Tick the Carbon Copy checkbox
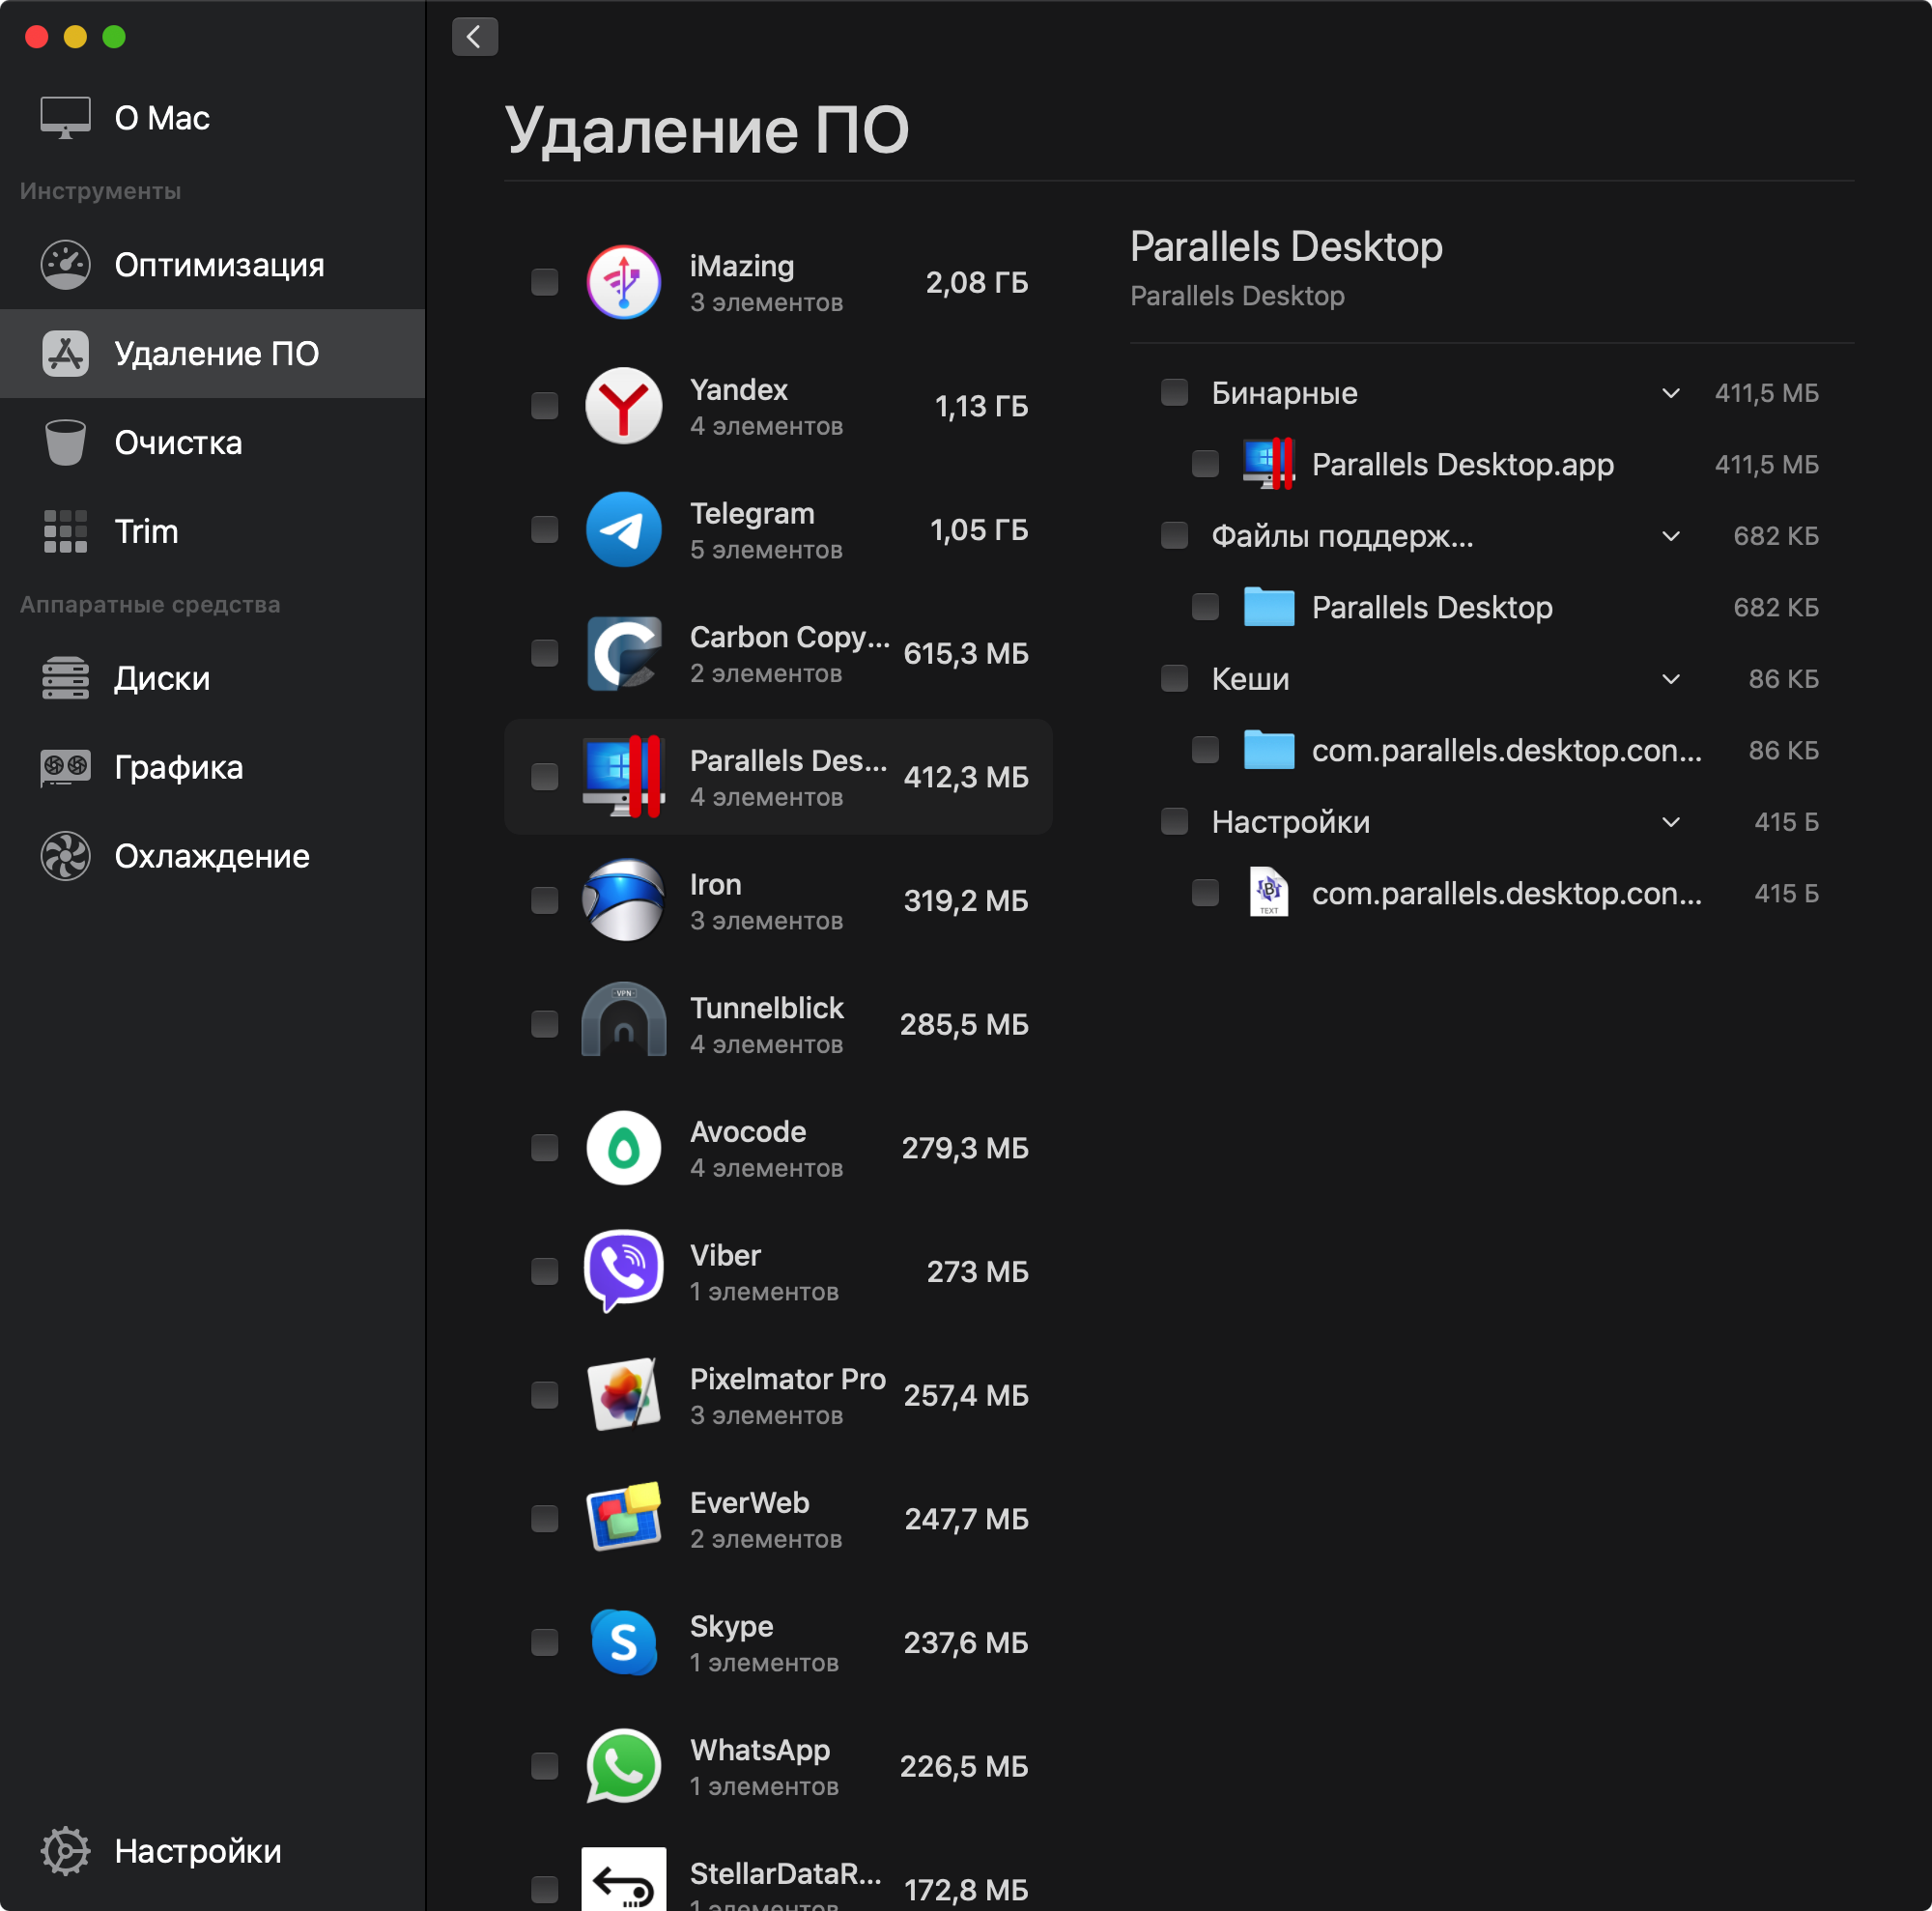1932x1911 pixels. tap(544, 653)
